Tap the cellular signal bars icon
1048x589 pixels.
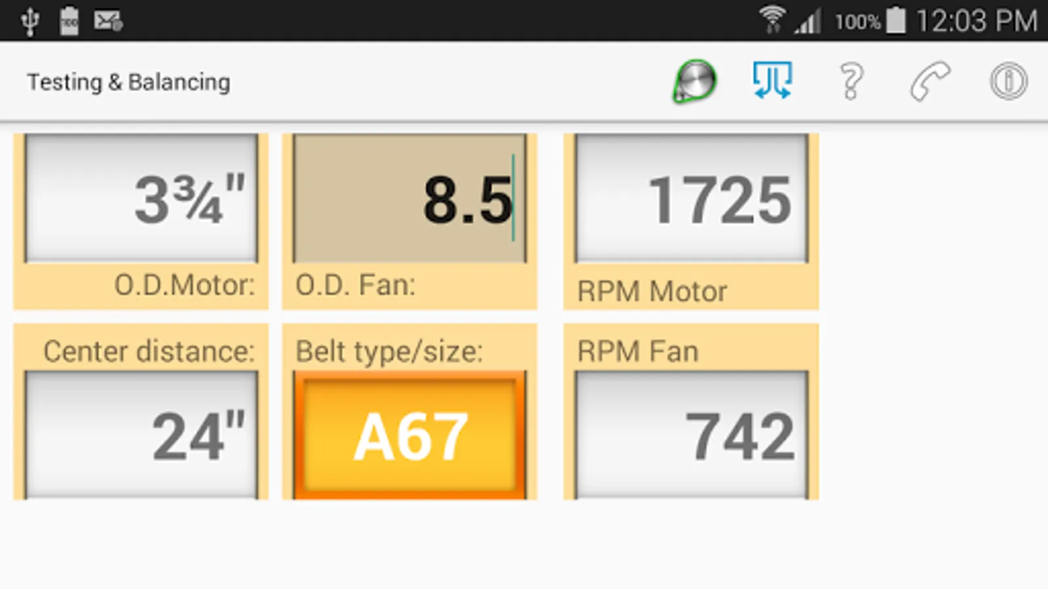pos(808,22)
